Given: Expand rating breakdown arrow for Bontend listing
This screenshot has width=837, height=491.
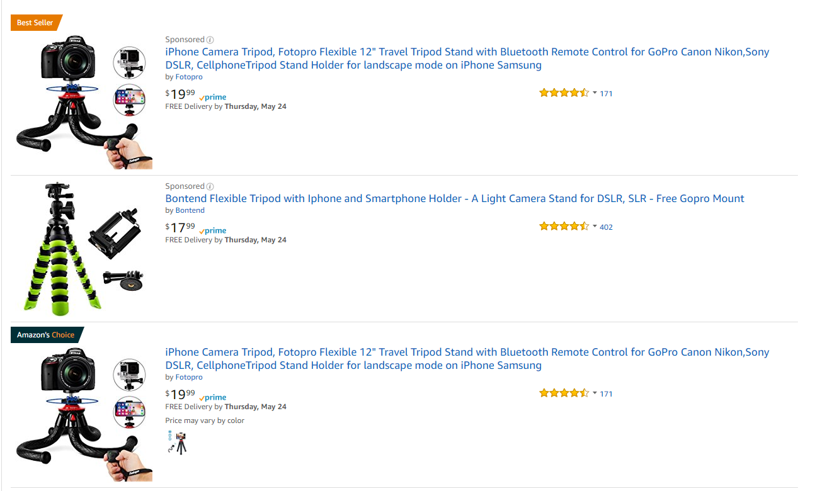Looking at the screenshot, I should point(595,226).
